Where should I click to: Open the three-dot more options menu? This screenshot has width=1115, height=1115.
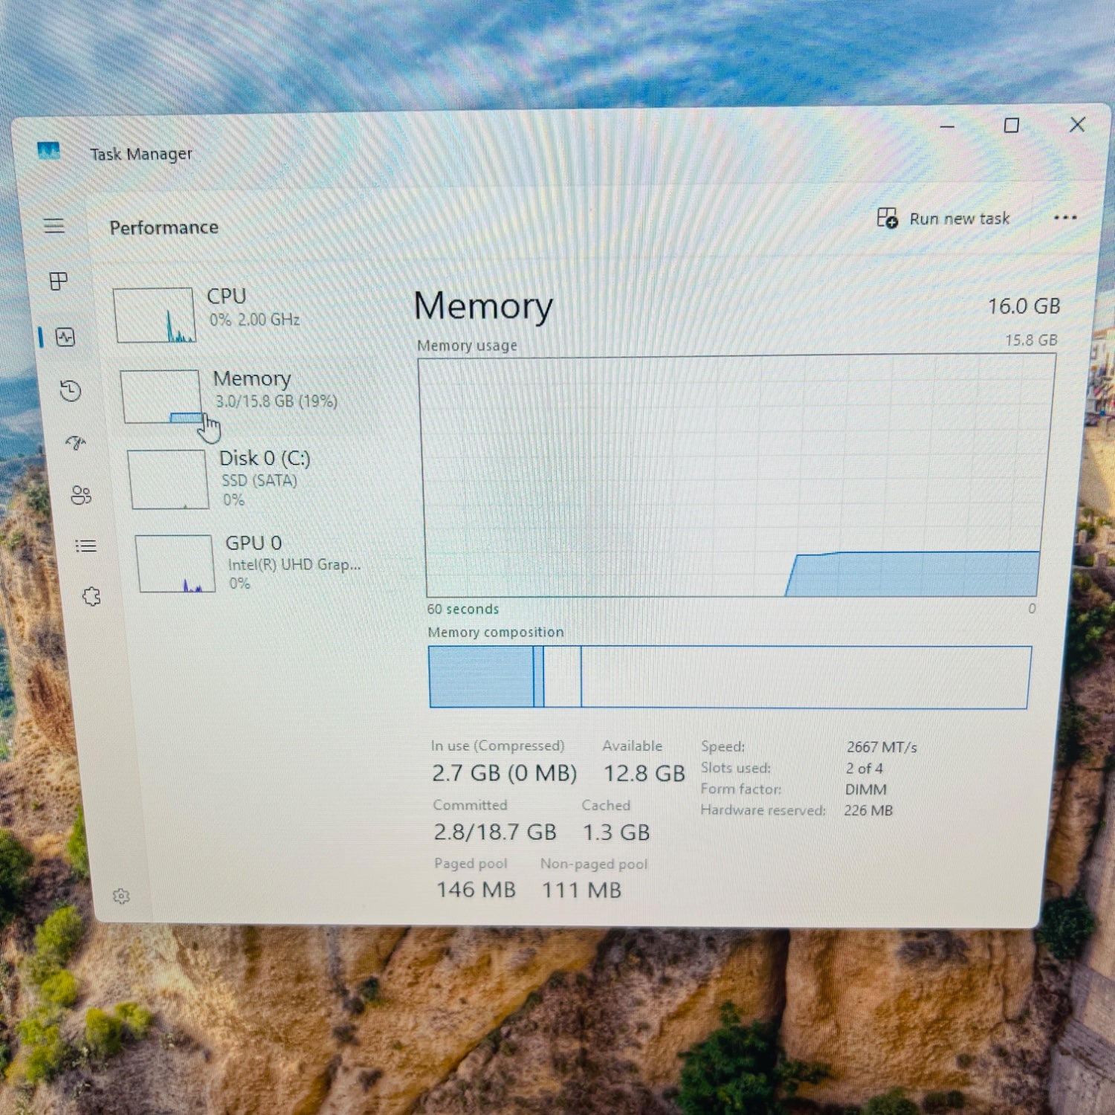pyautogui.click(x=1064, y=218)
